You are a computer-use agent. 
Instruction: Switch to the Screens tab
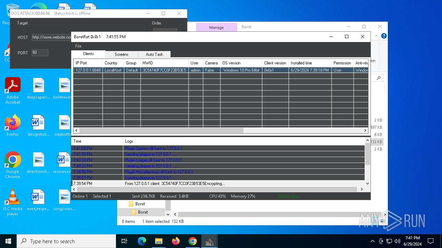click(x=122, y=54)
